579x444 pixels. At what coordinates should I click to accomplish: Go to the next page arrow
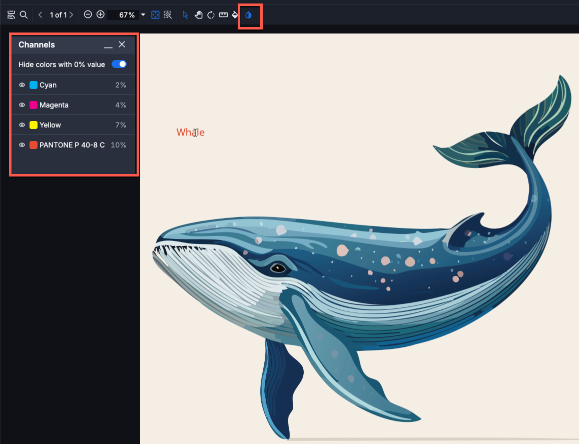click(71, 15)
